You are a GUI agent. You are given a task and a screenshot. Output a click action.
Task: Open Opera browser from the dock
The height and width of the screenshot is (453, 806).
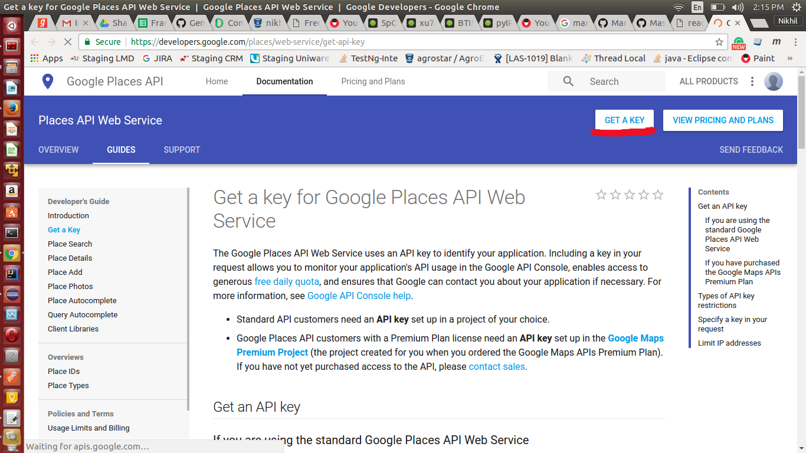pyautogui.click(x=12, y=335)
